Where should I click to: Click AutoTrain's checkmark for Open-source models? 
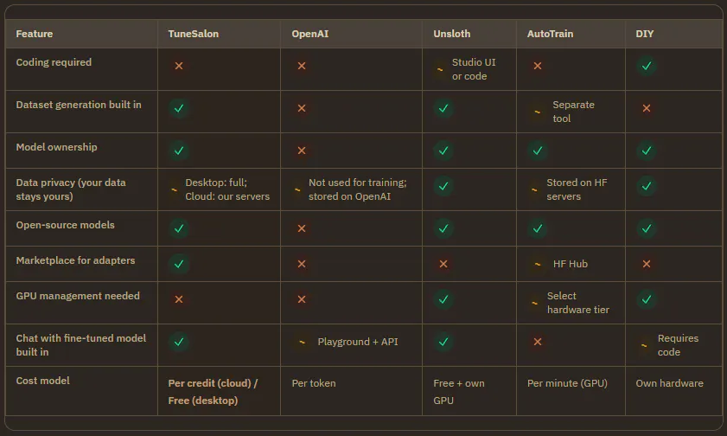(x=538, y=228)
